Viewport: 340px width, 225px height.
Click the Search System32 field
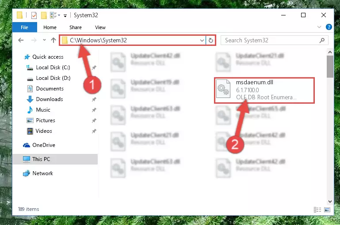(x=274, y=41)
